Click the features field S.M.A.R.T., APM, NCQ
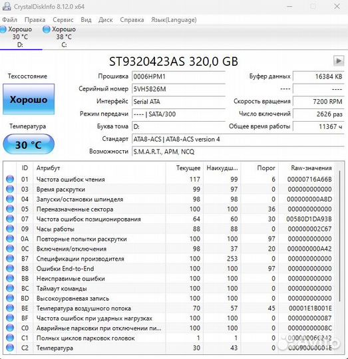 (238, 152)
